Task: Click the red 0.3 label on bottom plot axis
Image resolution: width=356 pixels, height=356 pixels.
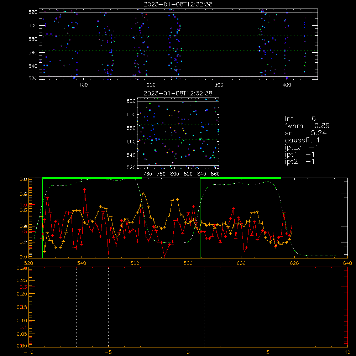Action: 23,287
